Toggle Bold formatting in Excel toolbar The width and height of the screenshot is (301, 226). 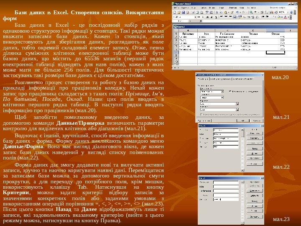[207, 17]
